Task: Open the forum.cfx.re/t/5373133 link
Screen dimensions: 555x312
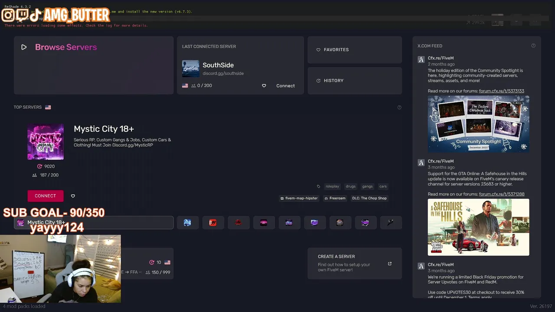Action: (x=502, y=91)
